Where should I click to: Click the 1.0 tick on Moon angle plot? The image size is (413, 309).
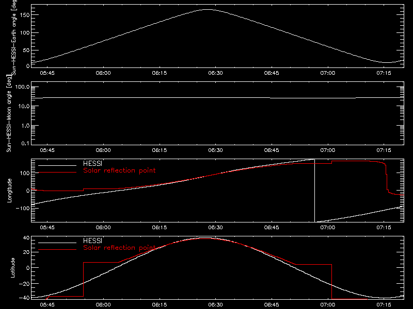click(x=25, y=126)
